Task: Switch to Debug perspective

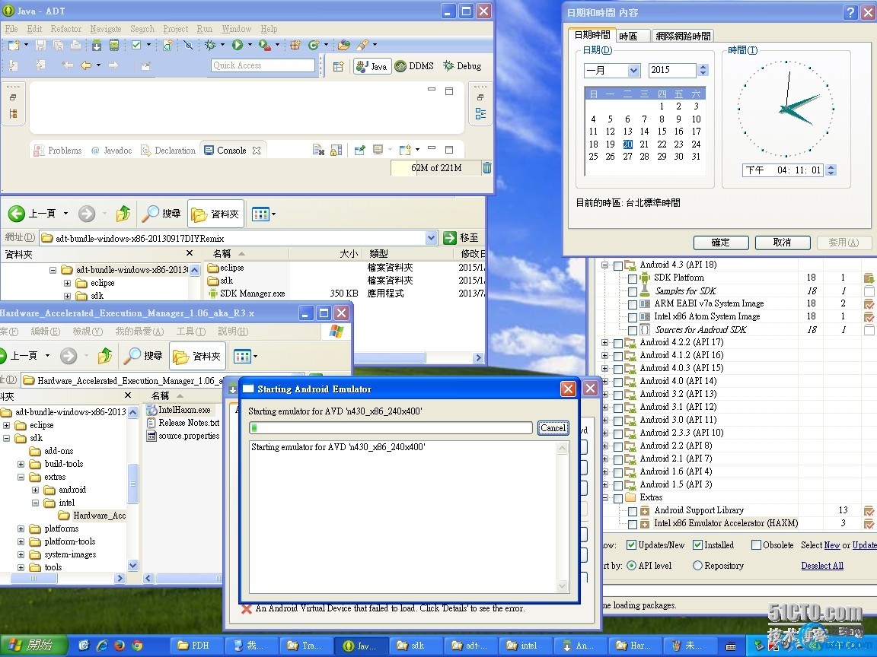Action: [462, 66]
